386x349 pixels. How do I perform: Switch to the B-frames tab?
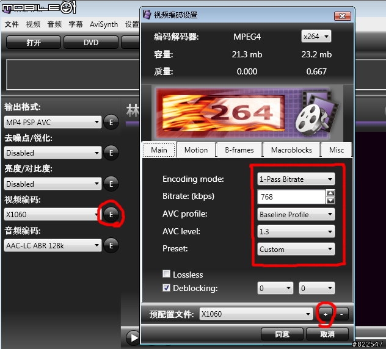click(x=239, y=149)
